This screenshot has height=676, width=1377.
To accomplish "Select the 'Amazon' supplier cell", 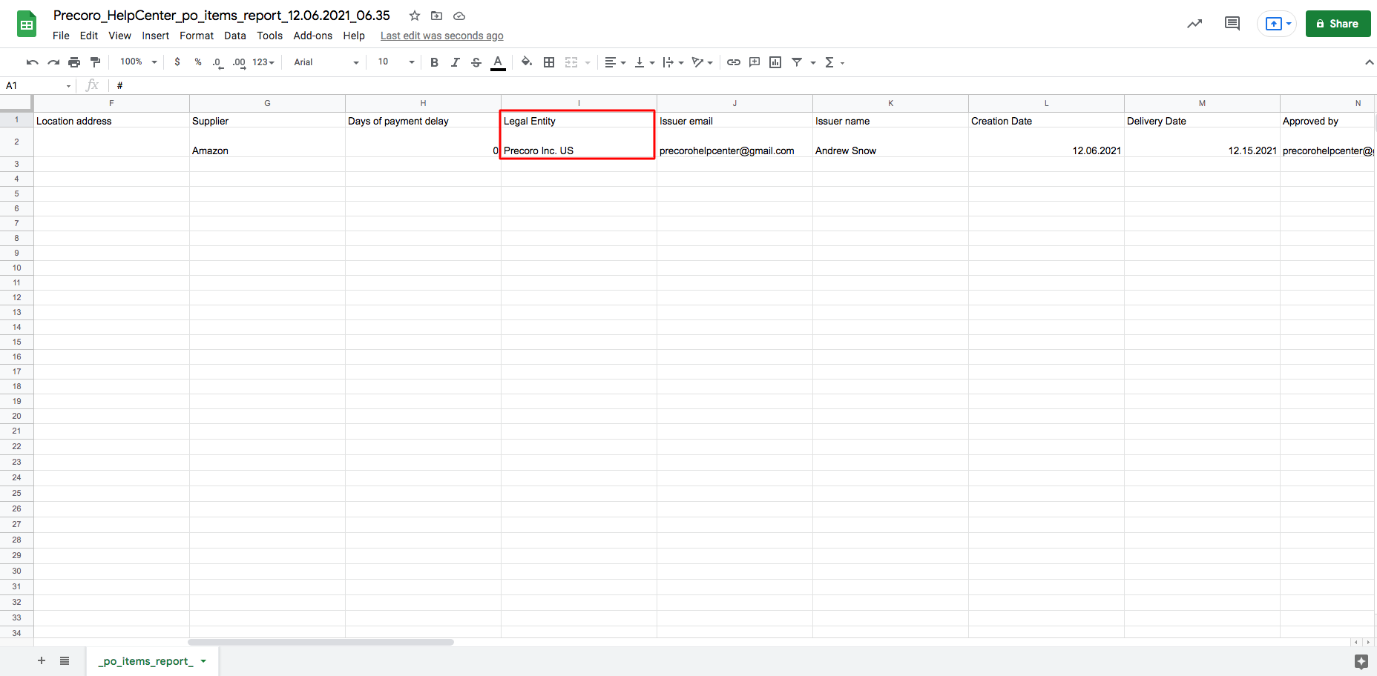I will pyautogui.click(x=267, y=142).
